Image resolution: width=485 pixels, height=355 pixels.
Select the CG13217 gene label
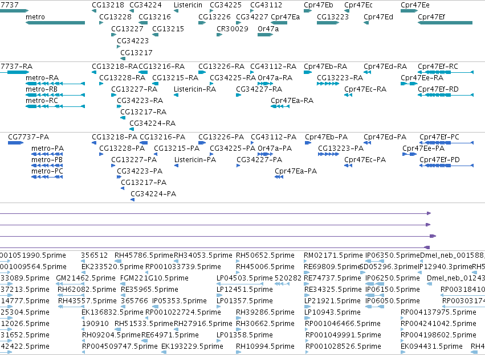pyautogui.click(x=136, y=53)
